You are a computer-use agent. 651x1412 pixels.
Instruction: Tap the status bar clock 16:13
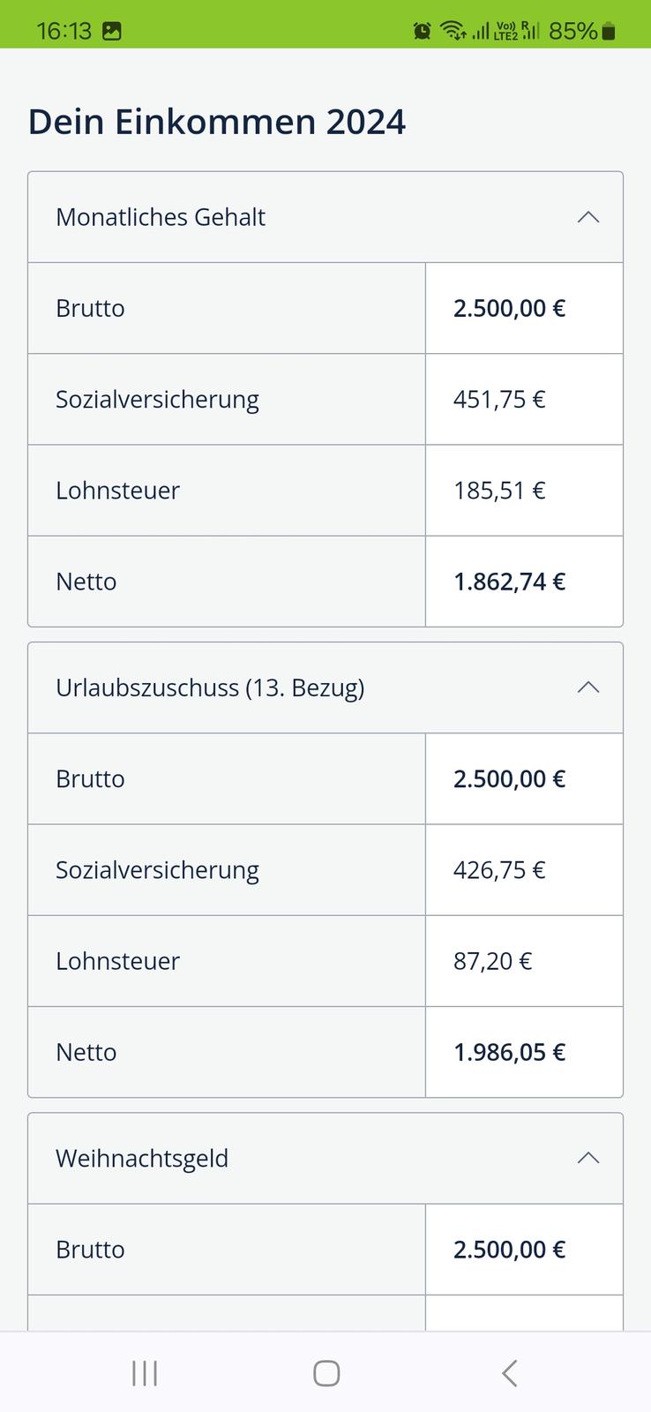[x=64, y=31]
